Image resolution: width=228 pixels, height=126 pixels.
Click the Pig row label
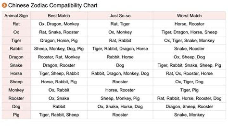[x=16, y=115]
